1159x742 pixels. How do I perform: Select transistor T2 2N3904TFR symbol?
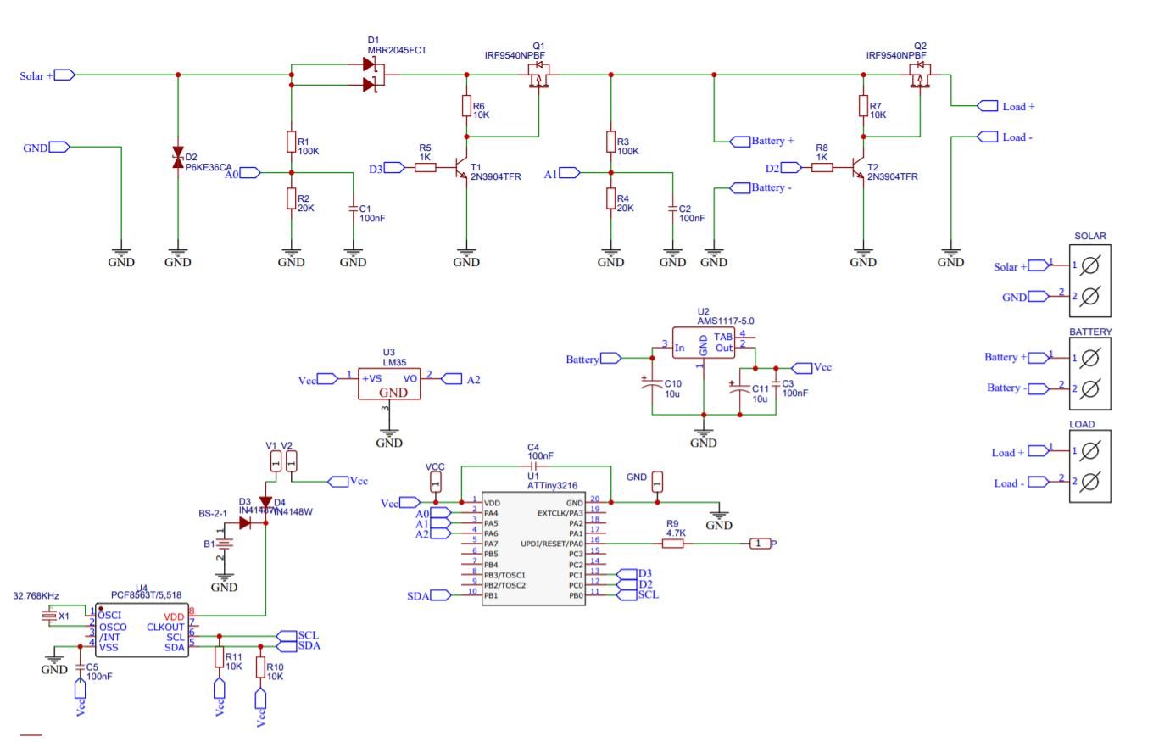pyautogui.click(x=859, y=167)
